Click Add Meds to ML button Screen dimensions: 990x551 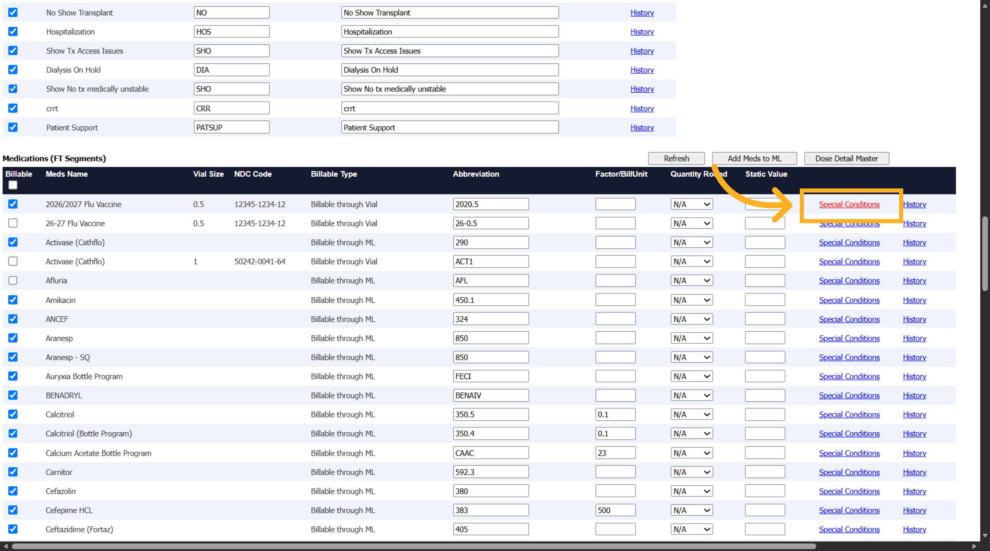pos(754,158)
